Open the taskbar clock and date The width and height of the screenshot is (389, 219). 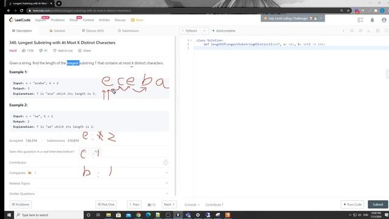(x=376, y=215)
